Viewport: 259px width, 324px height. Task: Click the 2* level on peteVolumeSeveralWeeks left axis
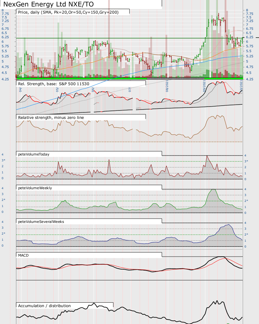point(4,234)
